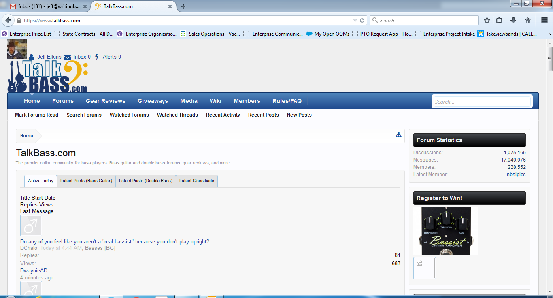This screenshot has height=298, width=553.
Task: Click the avatar placeholder above the "real bassist" thread
Action: pos(31,226)
